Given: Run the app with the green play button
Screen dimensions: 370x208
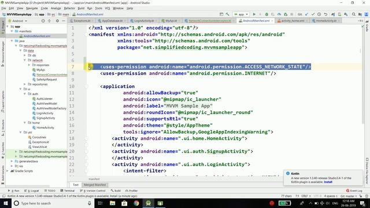Looking at the screenshot, I should click(x=254, y=14).
